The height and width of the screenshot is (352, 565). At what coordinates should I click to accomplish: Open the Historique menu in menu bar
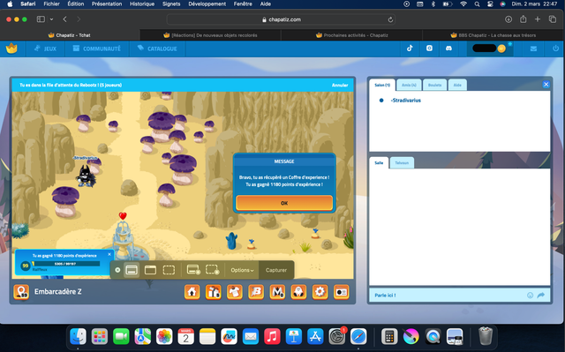click(x=142, y=4)
